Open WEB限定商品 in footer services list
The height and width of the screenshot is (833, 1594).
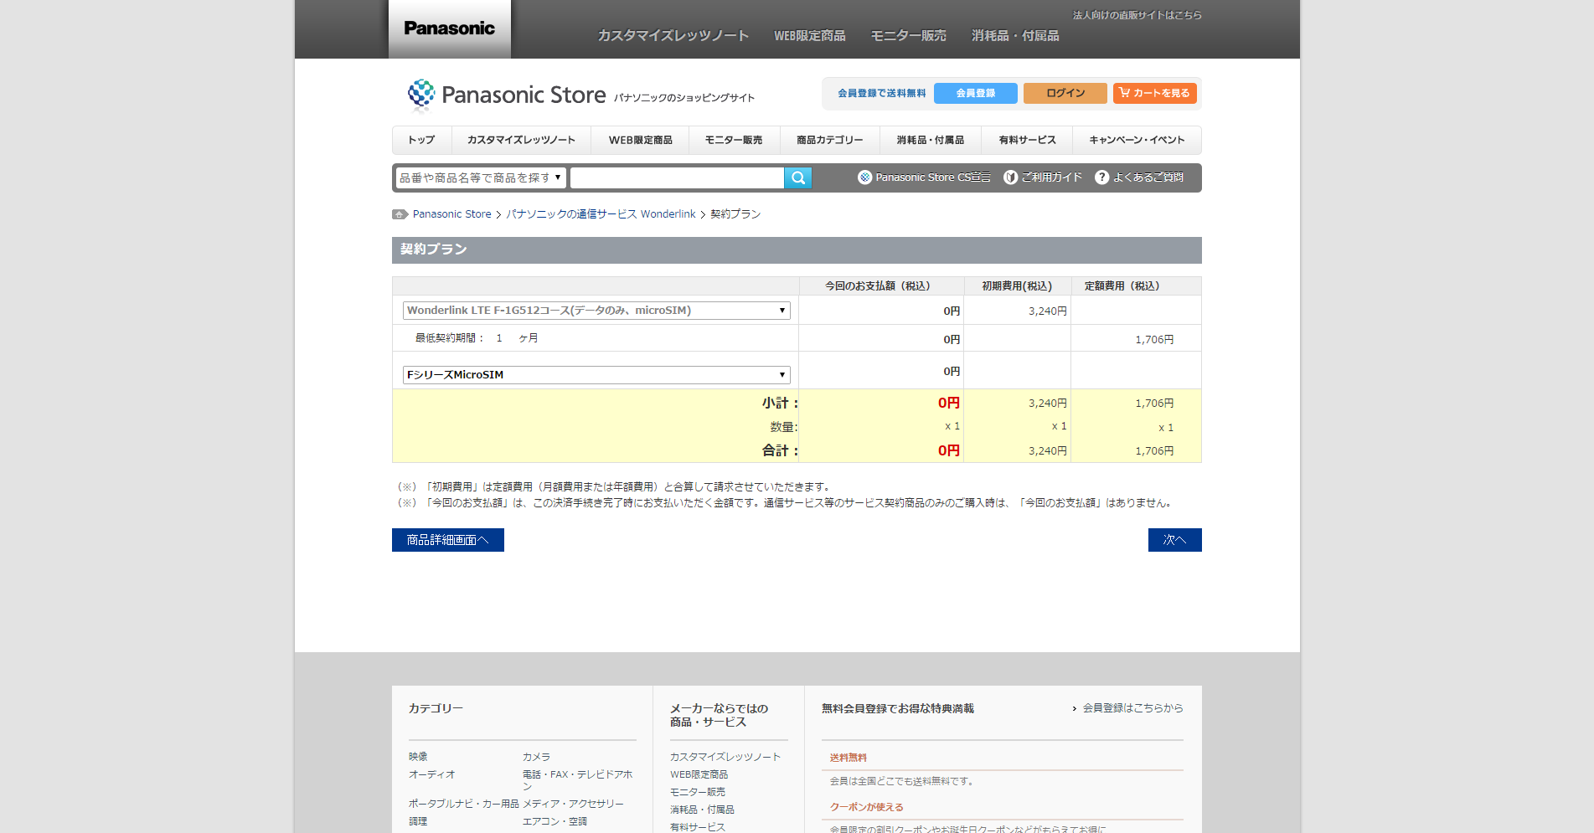[699, 774]
